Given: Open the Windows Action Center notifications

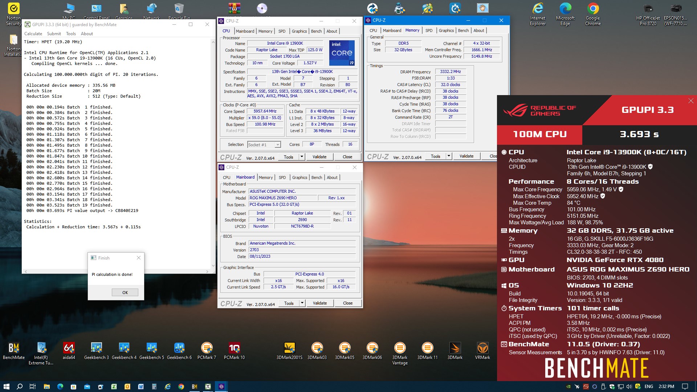Looking at the screenshot, I should (x=685, y=387).
